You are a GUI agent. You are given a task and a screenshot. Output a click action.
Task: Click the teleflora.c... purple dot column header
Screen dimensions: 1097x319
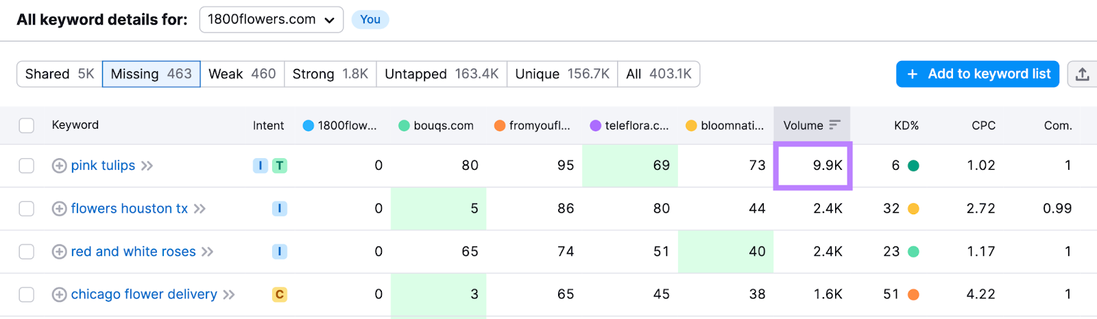tap(629, 125)
